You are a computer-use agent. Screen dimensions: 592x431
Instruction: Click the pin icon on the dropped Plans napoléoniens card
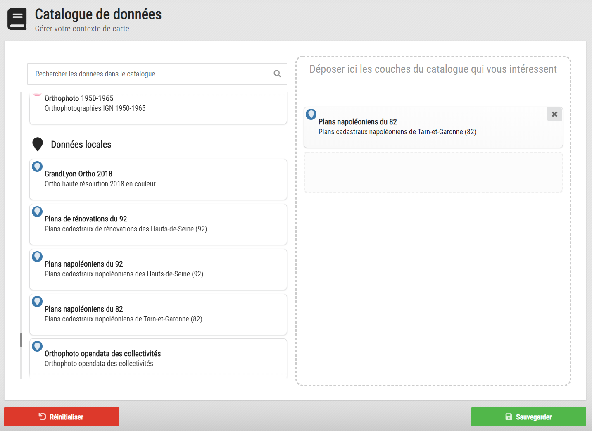click(x=311, y=114)
